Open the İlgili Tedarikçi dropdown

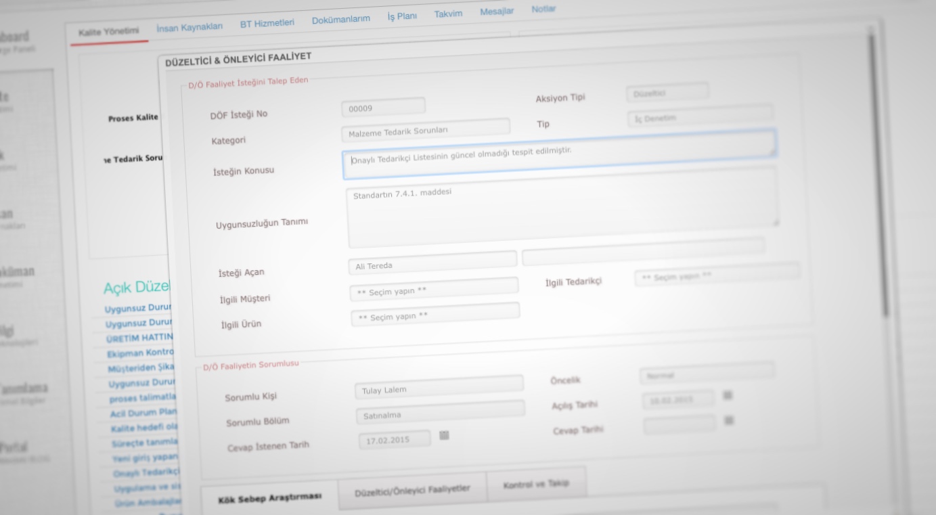[x=716, y=274]
